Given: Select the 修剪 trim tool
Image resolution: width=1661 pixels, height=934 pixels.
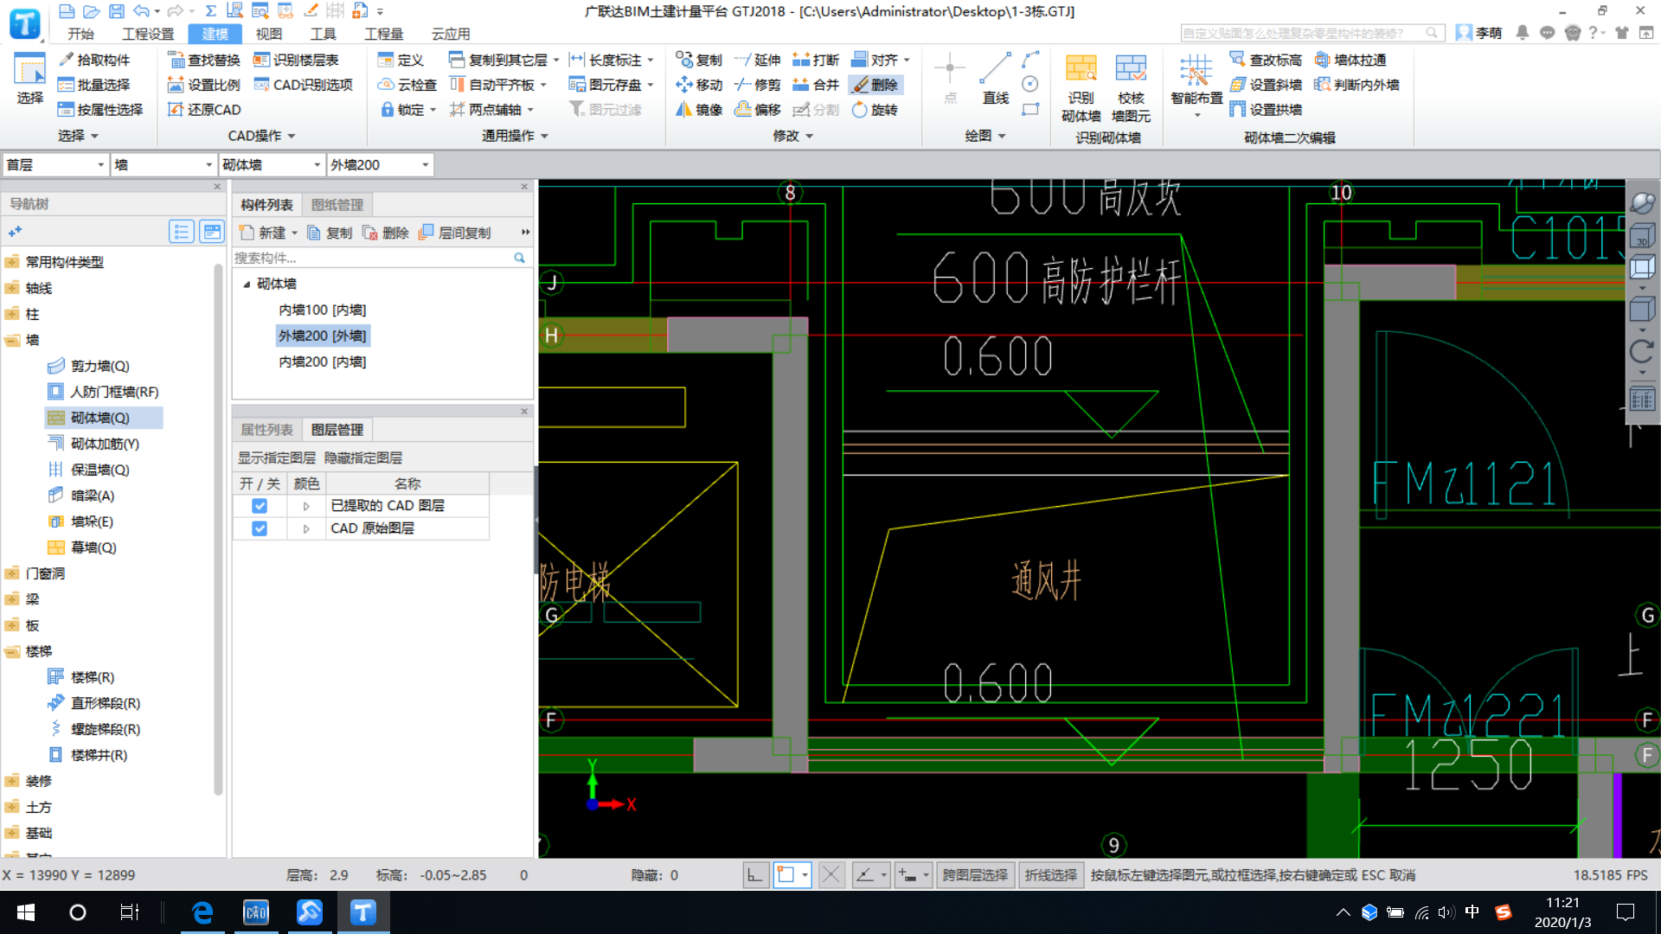Looking at the screenshot, I should (758, 85).
